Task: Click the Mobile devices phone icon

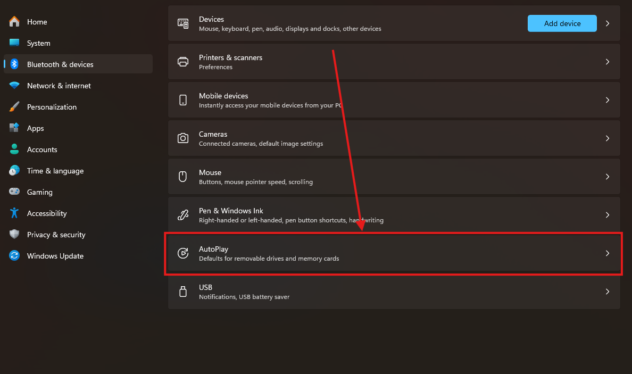Action: point(183,100)
